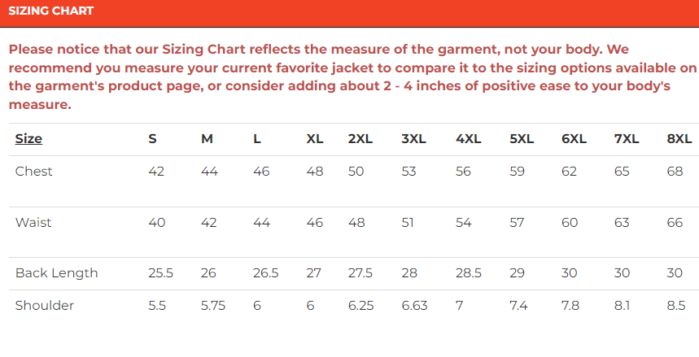The height and width of the screenshot is (357, 699).
Task: Select the Waist value 63 for 7XL
Action: (623, 222)
